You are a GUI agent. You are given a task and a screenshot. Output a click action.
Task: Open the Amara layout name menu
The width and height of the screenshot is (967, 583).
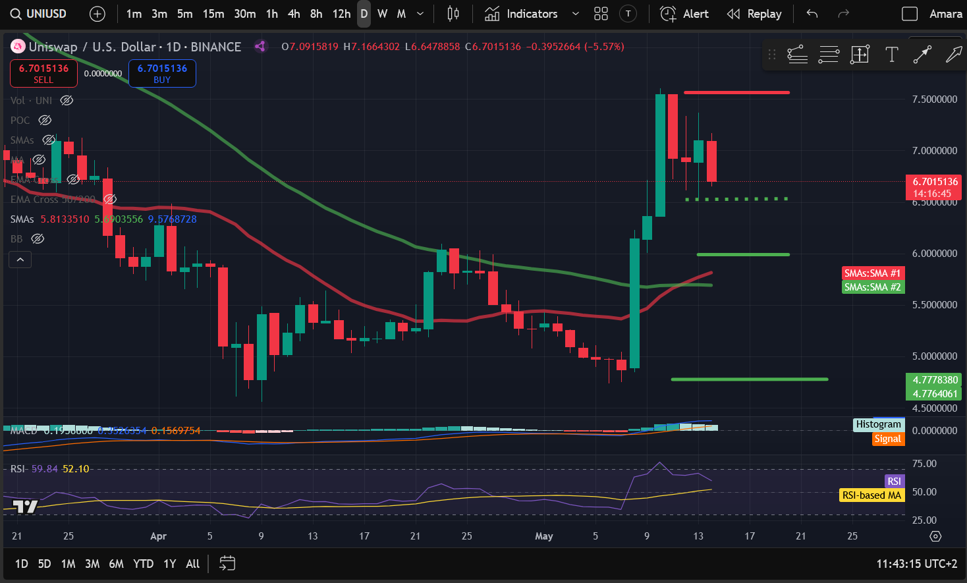[x=945, y=14]
